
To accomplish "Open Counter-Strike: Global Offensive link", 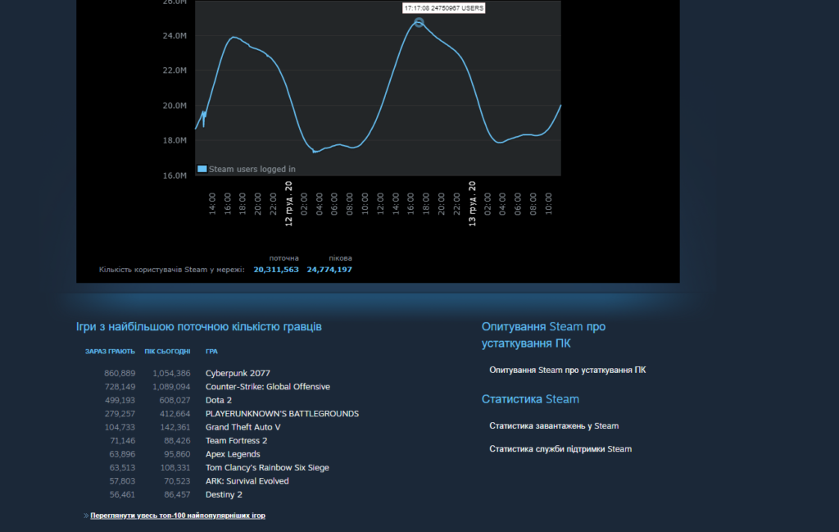I will coord(268,386).
